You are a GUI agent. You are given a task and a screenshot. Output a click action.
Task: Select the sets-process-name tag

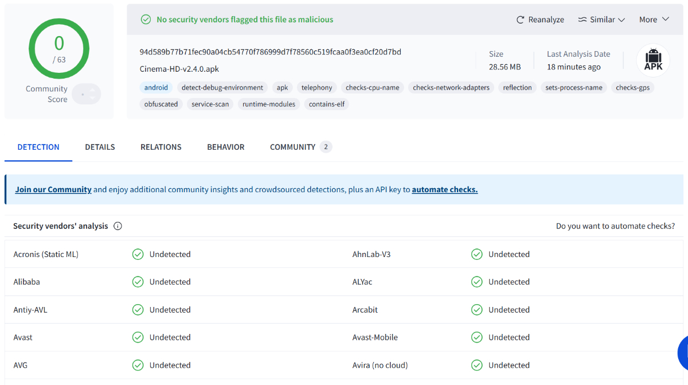(574, 88)
